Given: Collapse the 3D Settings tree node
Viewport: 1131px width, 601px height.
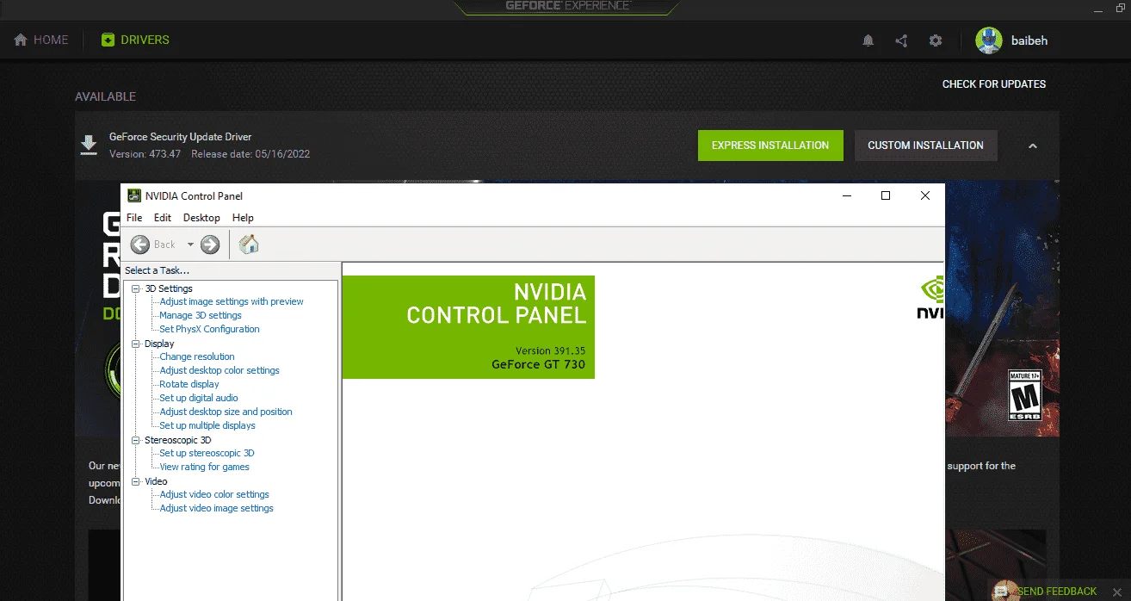Looking at the screenshot, I should click(x=136, y=288).
